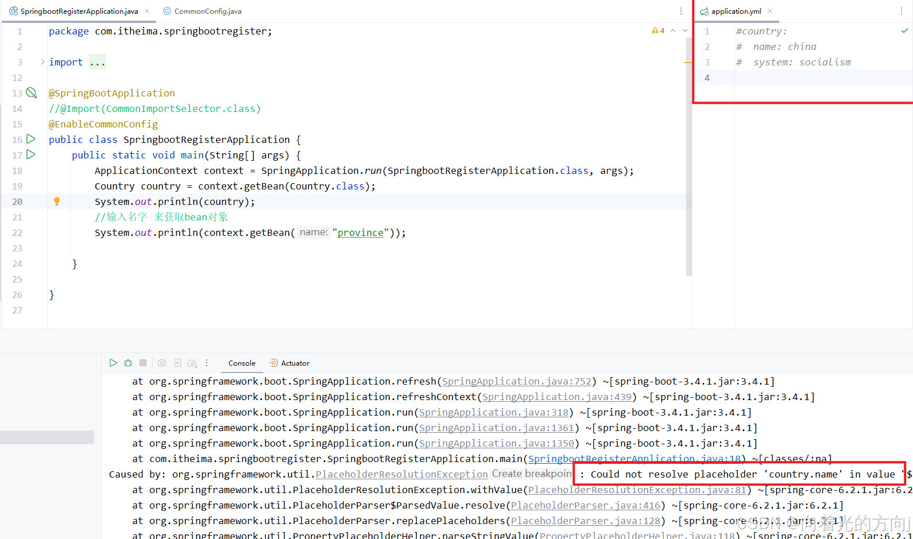Click the camera thread dump icon
The height and width of the screenshot is (539, 913).
pyautogui.click(x=162, y=363)
